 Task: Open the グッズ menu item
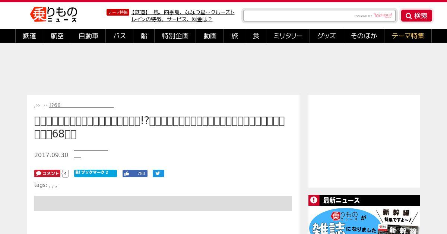(x=326, y=36)
